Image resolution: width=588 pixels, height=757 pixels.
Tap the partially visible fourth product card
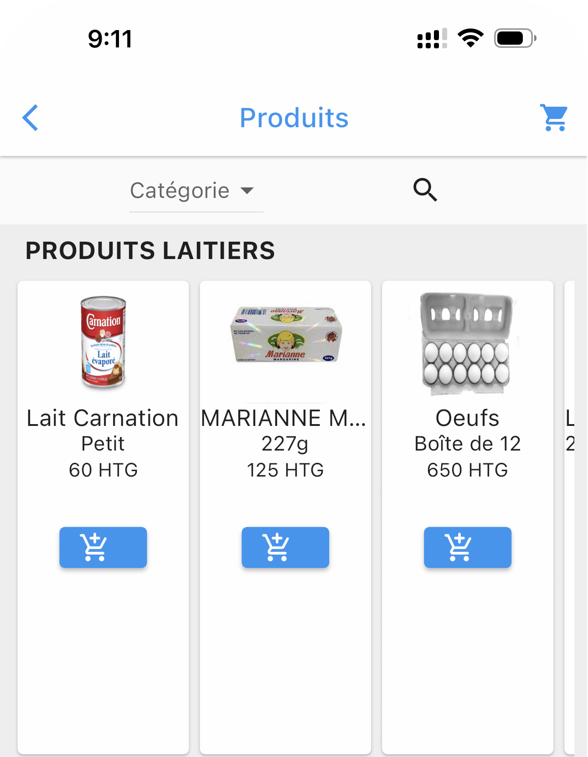[x=570, y=518]
